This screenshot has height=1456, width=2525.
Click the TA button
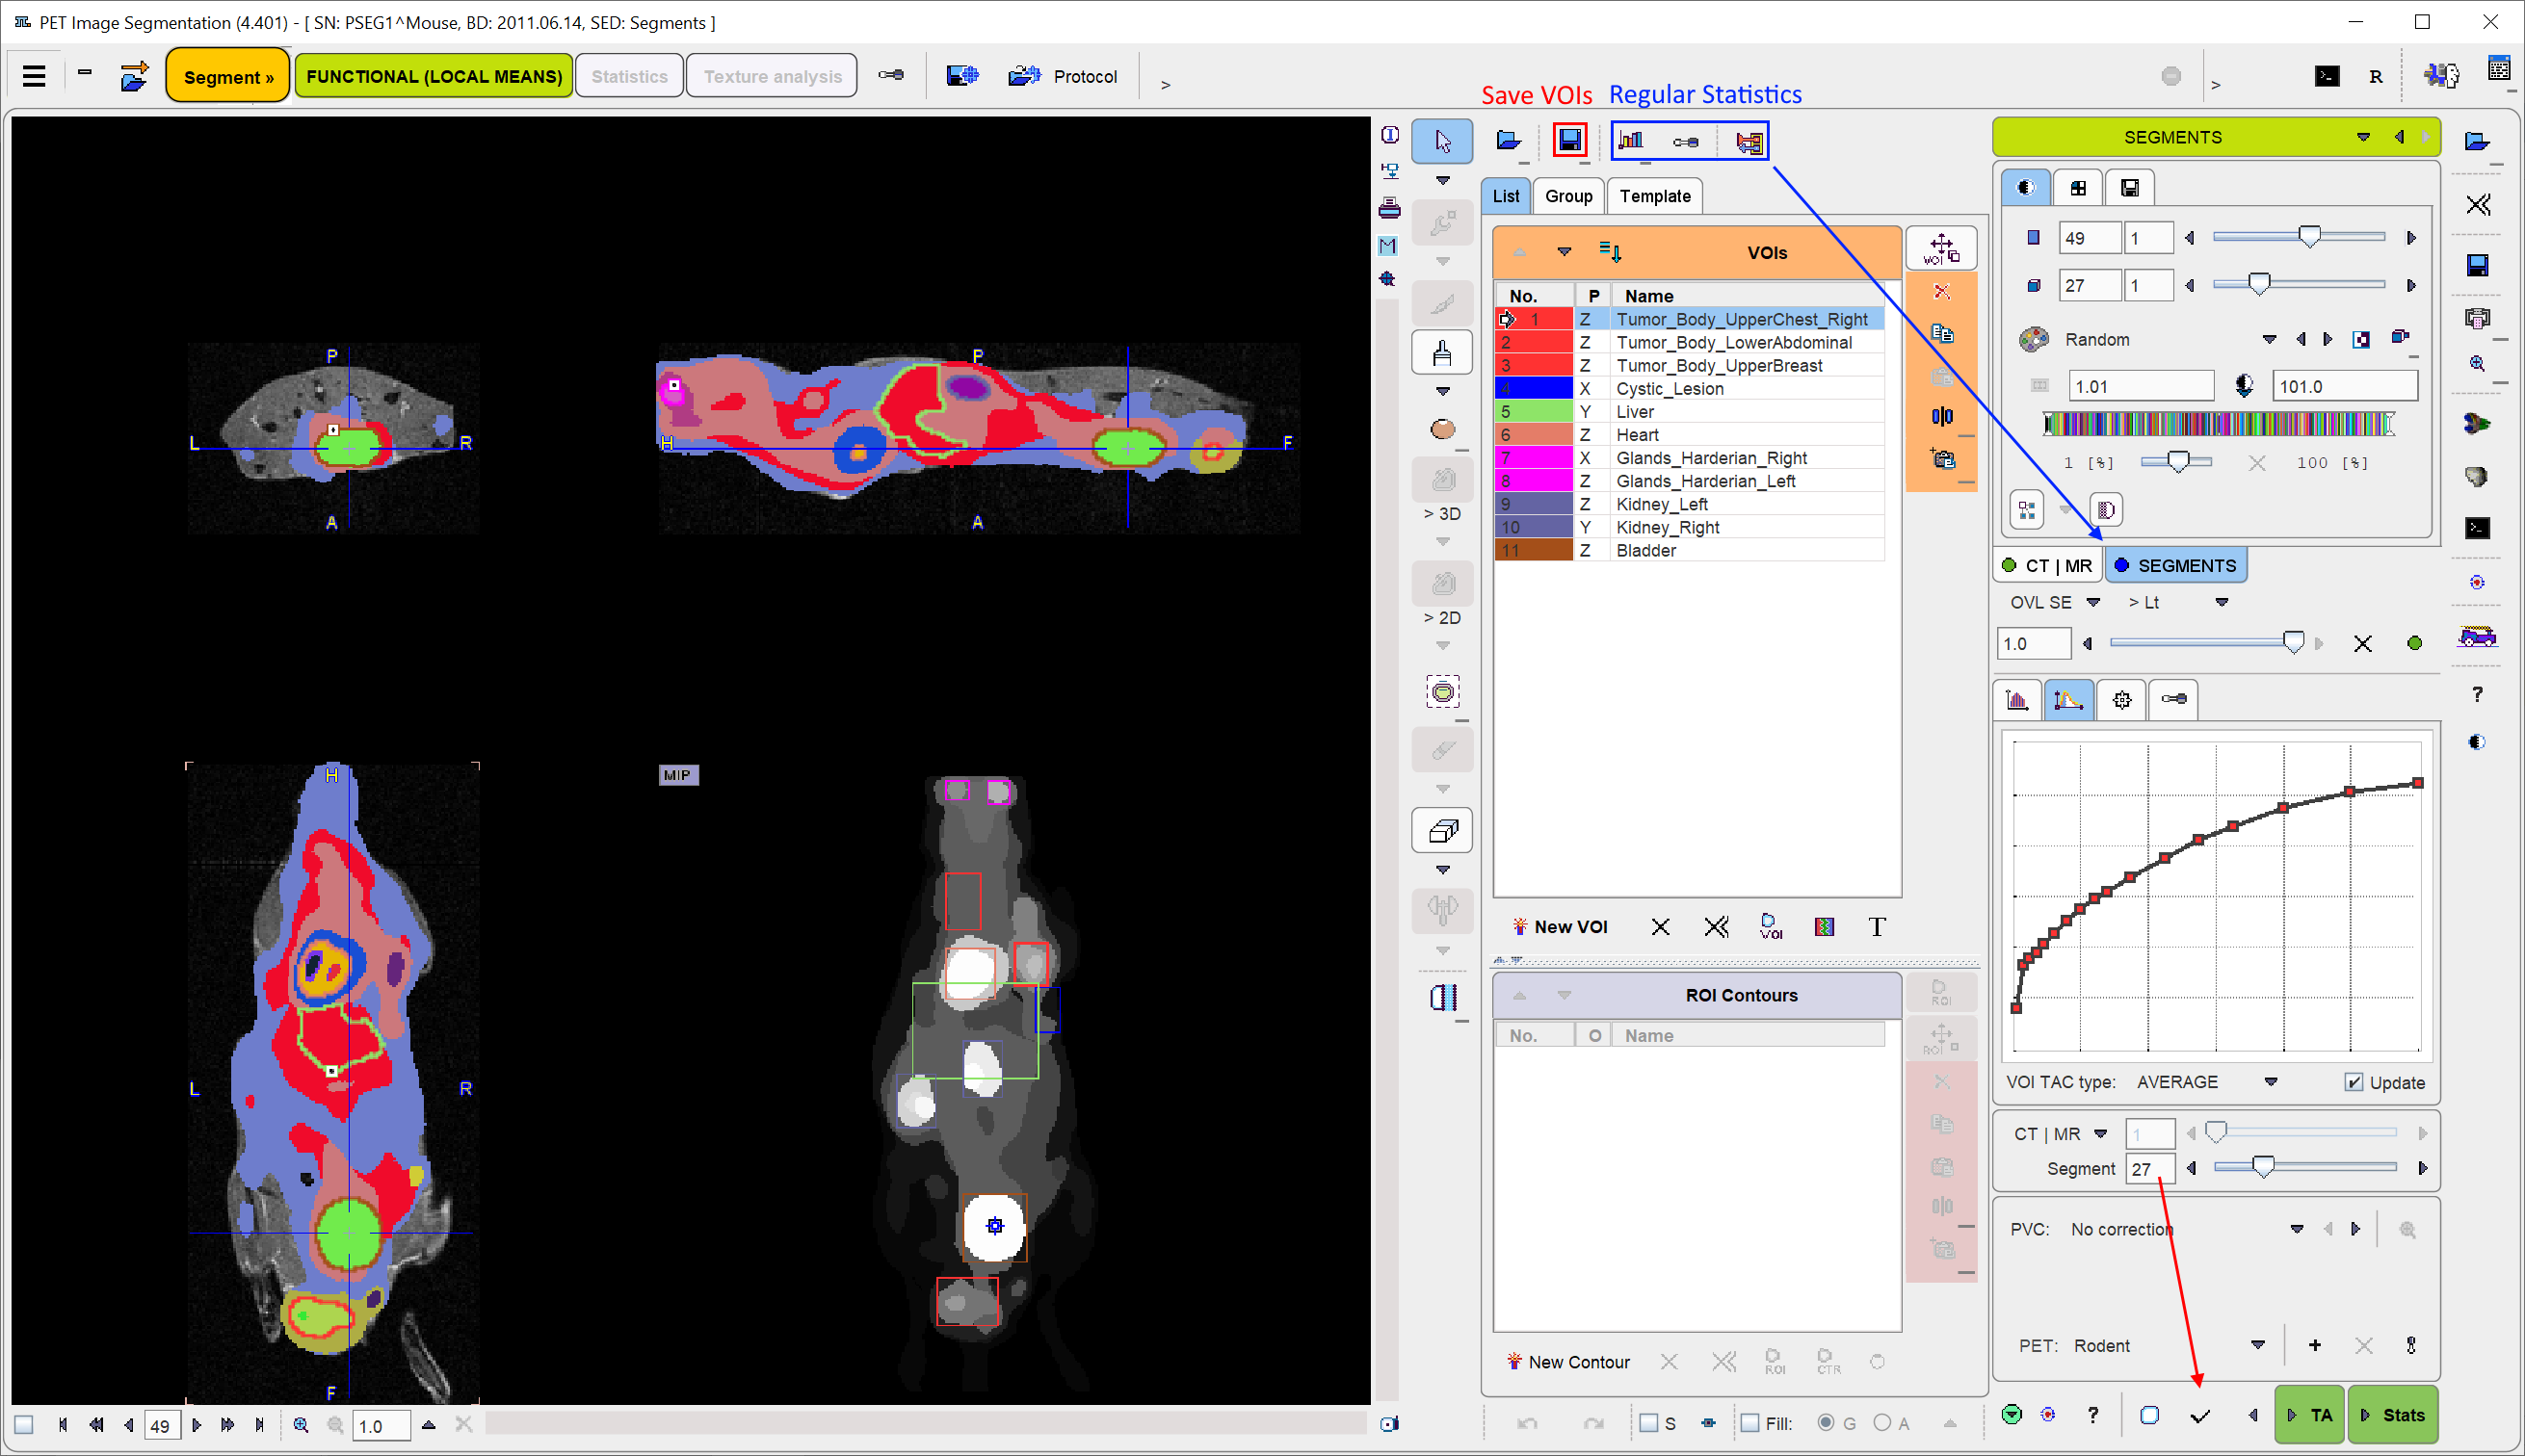(2310, 1415)
